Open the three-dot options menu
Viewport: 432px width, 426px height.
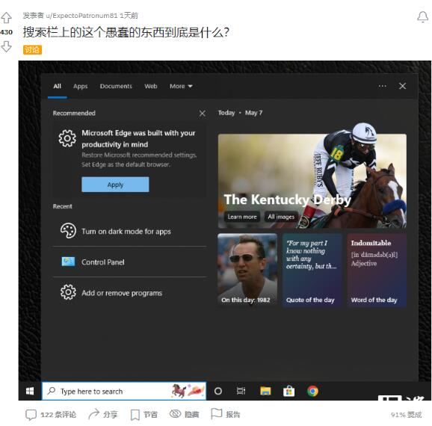coord(382,86)
